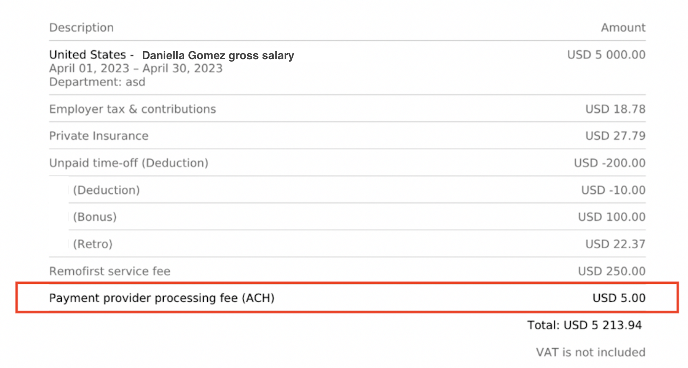Click the Description column header
688x368 pixels.
[81, 28]
